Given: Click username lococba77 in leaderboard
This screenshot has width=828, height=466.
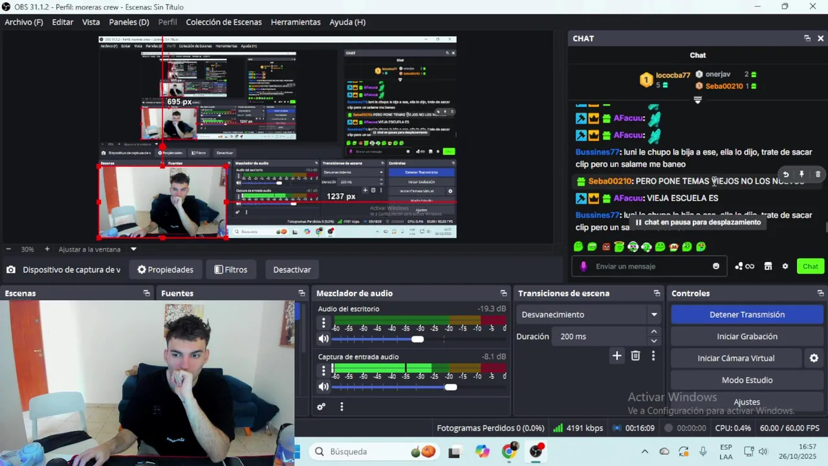Looking at the screenshot, I should (x=673, y=75).
